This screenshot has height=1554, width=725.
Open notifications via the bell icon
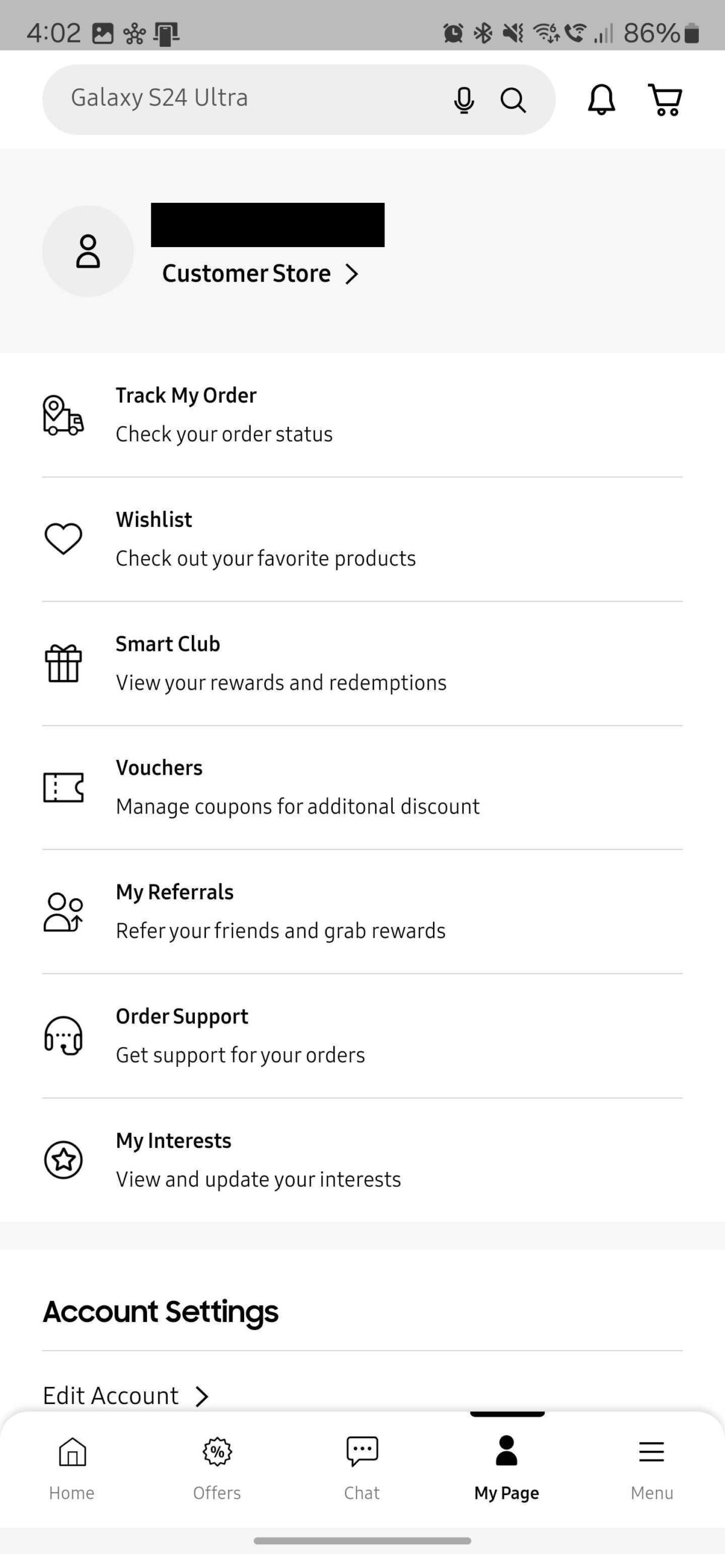click(x=601, y=100)
